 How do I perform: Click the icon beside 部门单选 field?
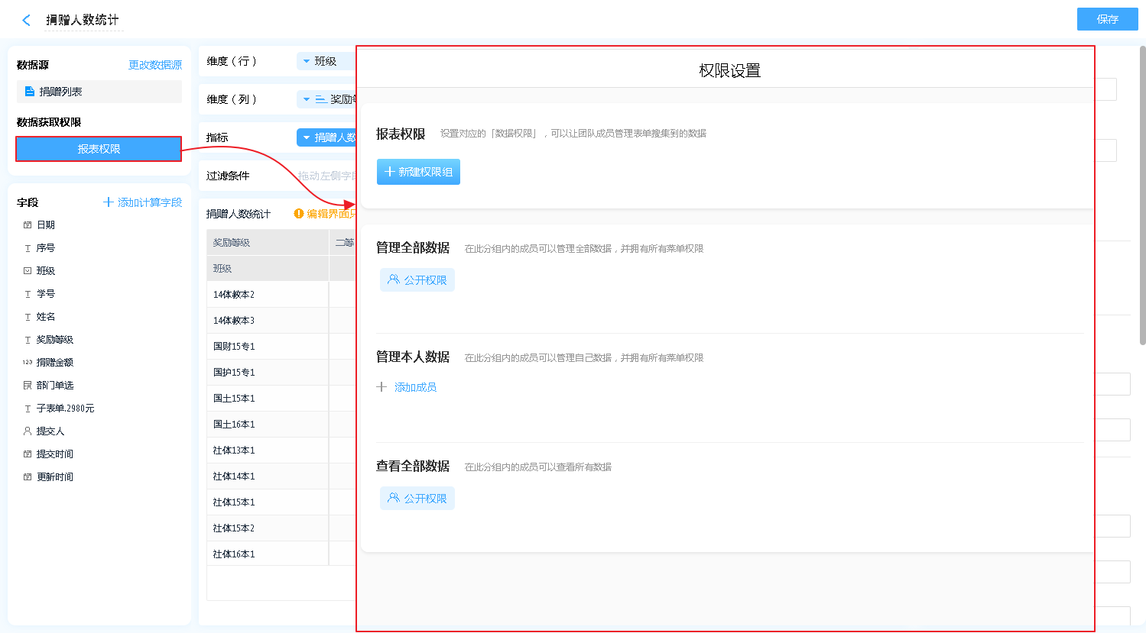pyautogui.click(x=28, y=386)
